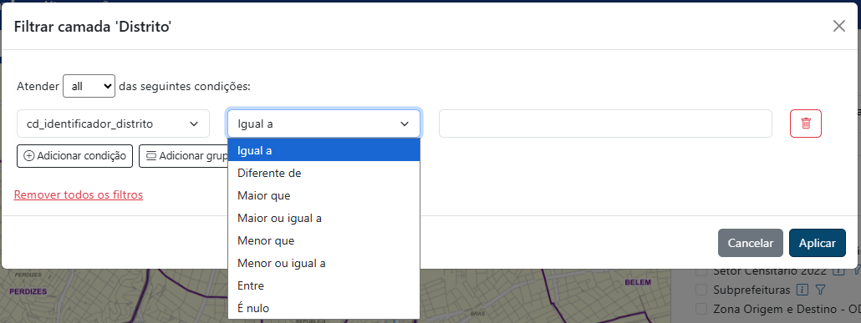Collapse the 'Igual a' operator dropdown
861x323 pixels.
coord(324,124)
